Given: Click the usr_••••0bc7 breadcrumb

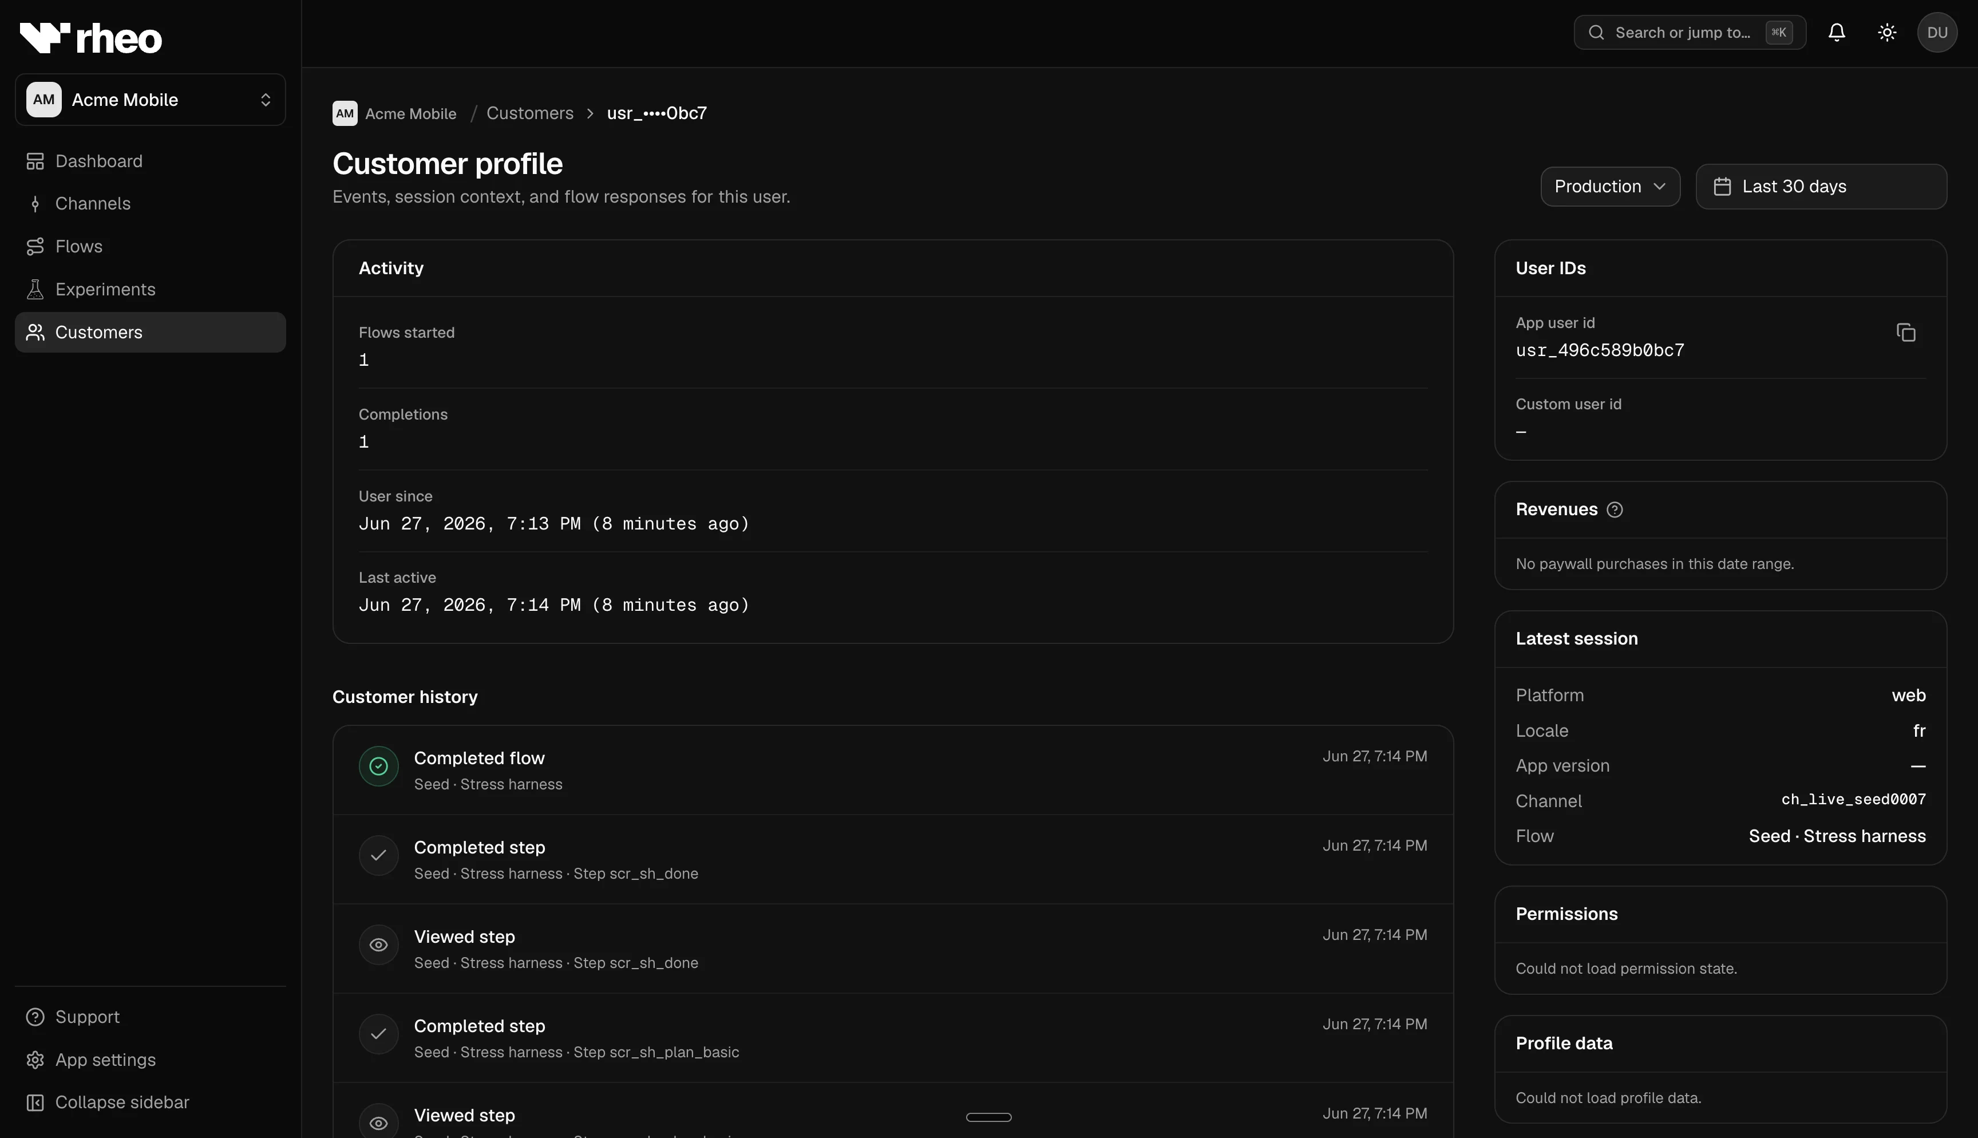Looking at the screenshot, I should [657, 113].
